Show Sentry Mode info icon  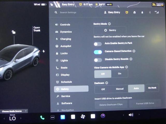tap(109, 24)
